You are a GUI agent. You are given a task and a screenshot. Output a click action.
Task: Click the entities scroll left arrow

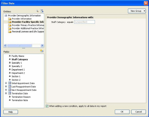pos(5,45)
